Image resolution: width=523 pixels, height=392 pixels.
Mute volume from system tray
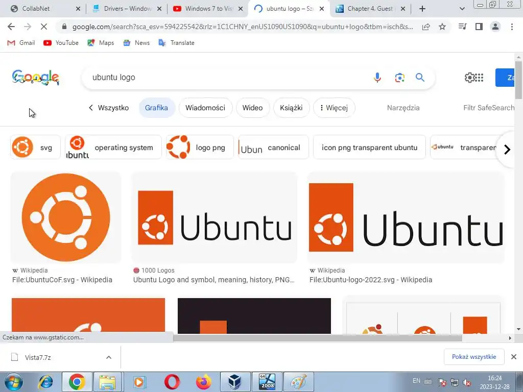467,382
